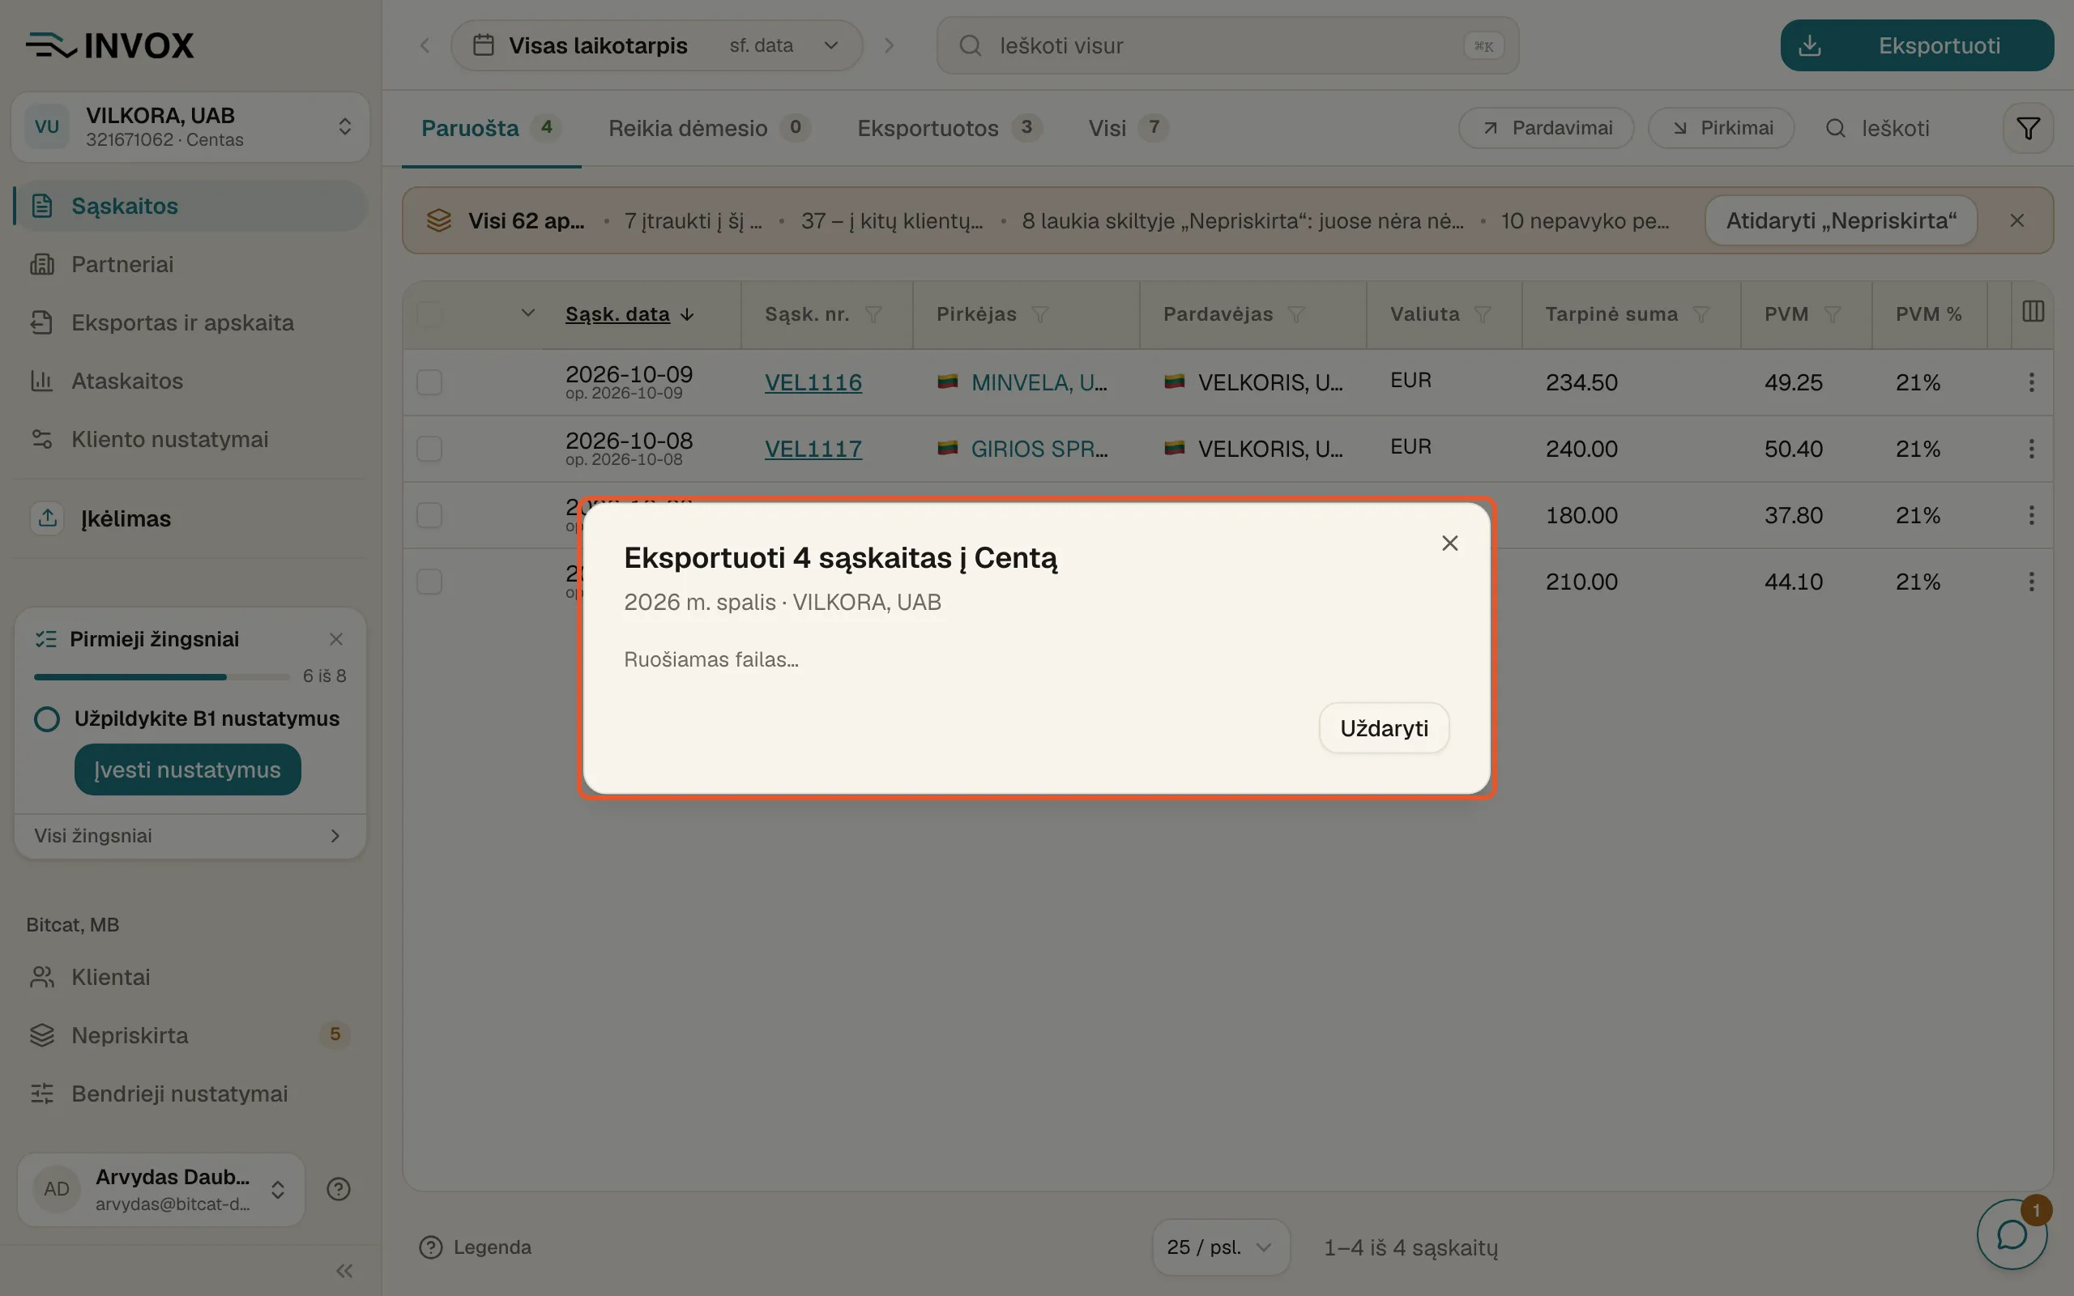Open the Arvydas Daub... user menu
The image size is (2074, 1296).
tap(161, 1189)
